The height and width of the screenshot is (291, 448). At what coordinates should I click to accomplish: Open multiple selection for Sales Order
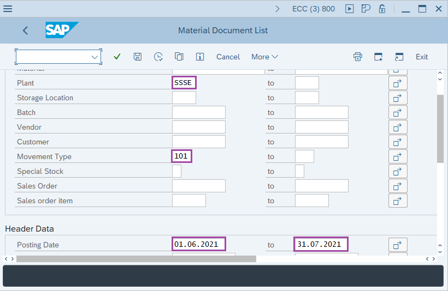(398, 186)
